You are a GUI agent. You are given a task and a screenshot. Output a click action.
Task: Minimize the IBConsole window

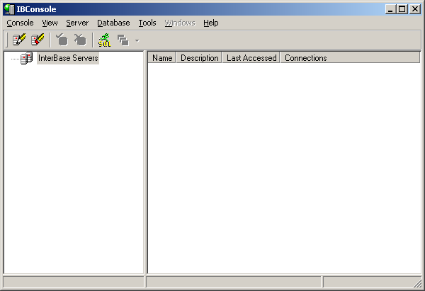[x=390, y=9]
